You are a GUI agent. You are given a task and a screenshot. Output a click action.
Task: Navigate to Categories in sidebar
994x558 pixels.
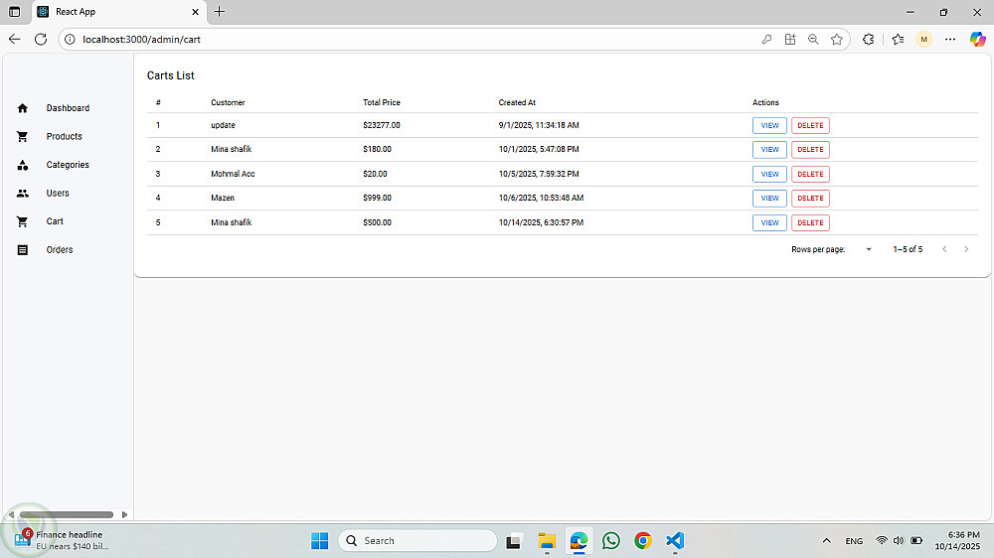pos(68,165)
